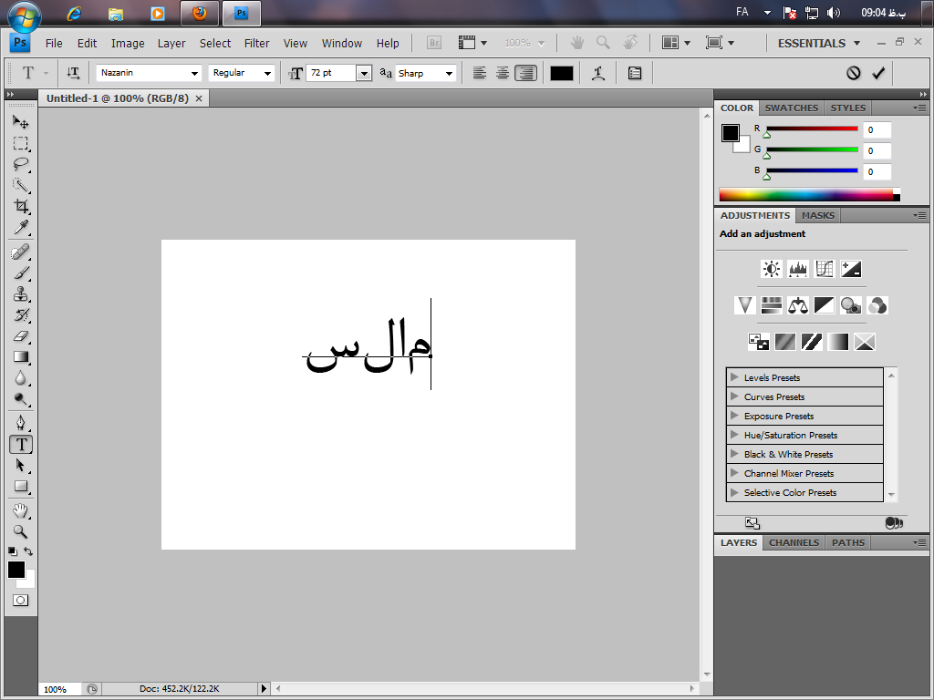The image size is (934, 700).
Task: Select the Pen tool
Action: pos(20,423)
